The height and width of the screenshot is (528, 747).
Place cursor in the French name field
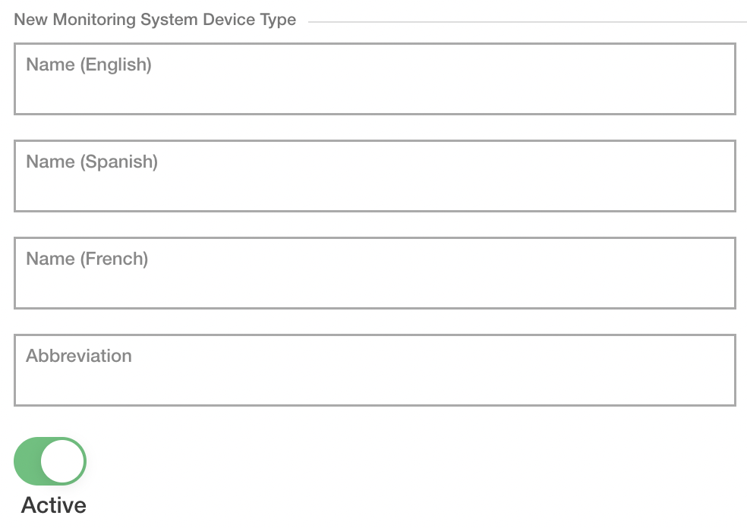tap(373, 273)
